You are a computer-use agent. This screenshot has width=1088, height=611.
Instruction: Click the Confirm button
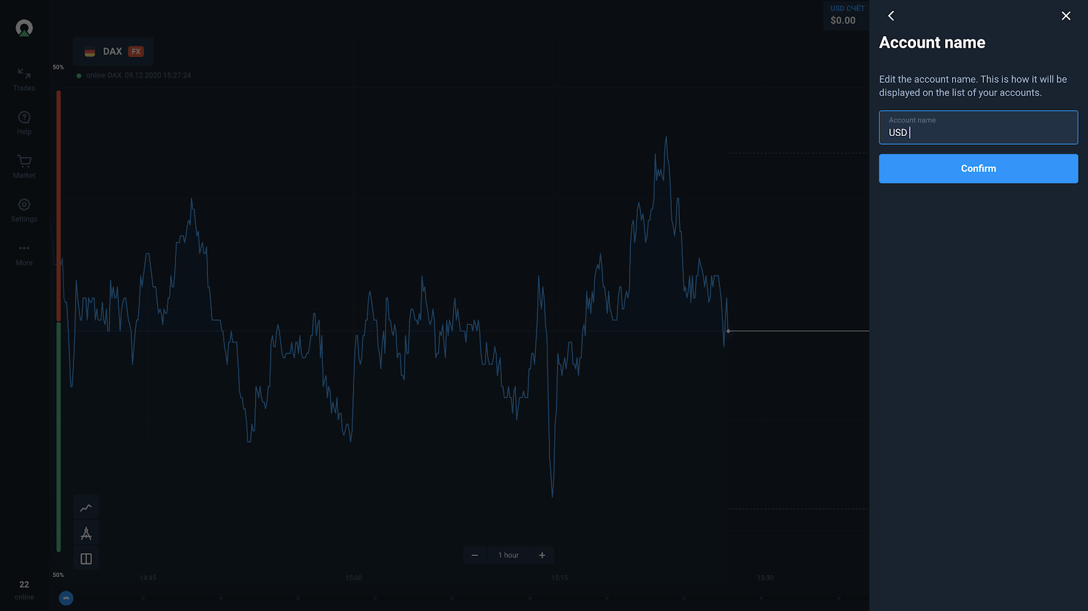click(978, 169)
